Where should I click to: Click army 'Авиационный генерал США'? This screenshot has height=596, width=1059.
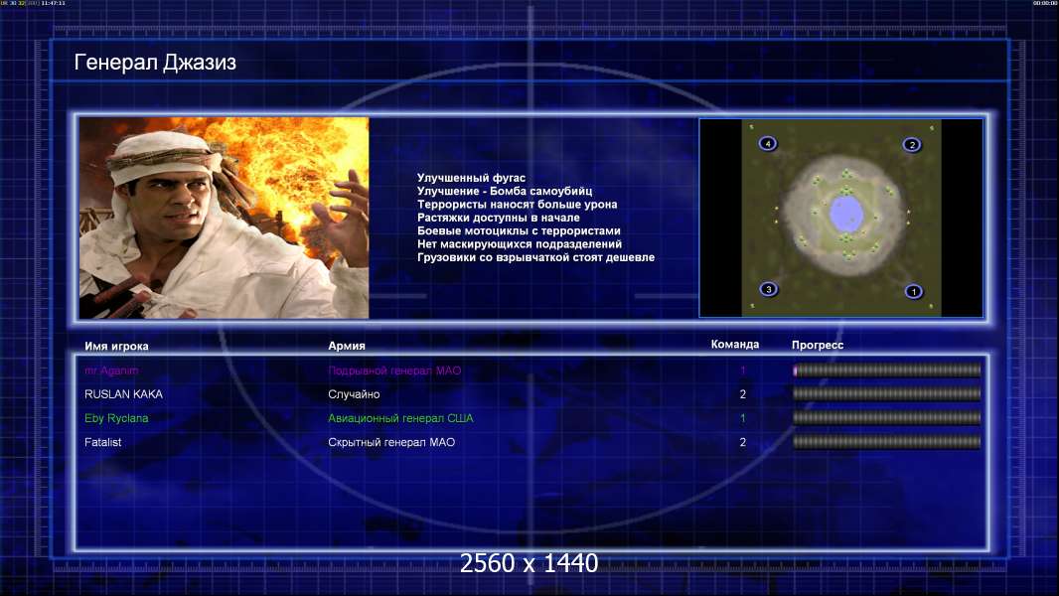(400, 418)
